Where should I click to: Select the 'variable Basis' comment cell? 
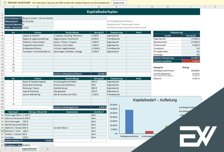72,128
